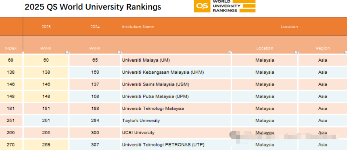Click the 2025 QS World University Rankings title
This screenshot has height=153, width=347.
point(93,7)
